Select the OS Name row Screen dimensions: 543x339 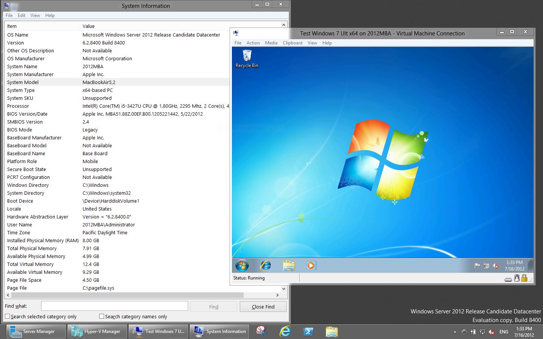point(118,35)
